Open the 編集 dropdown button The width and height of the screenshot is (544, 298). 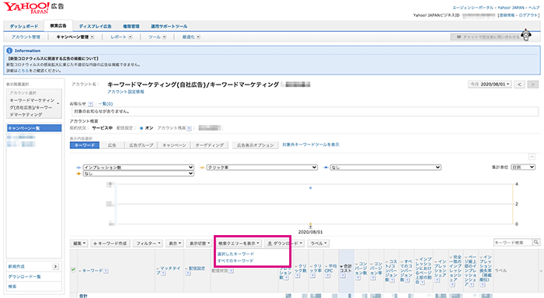point(79,243)
